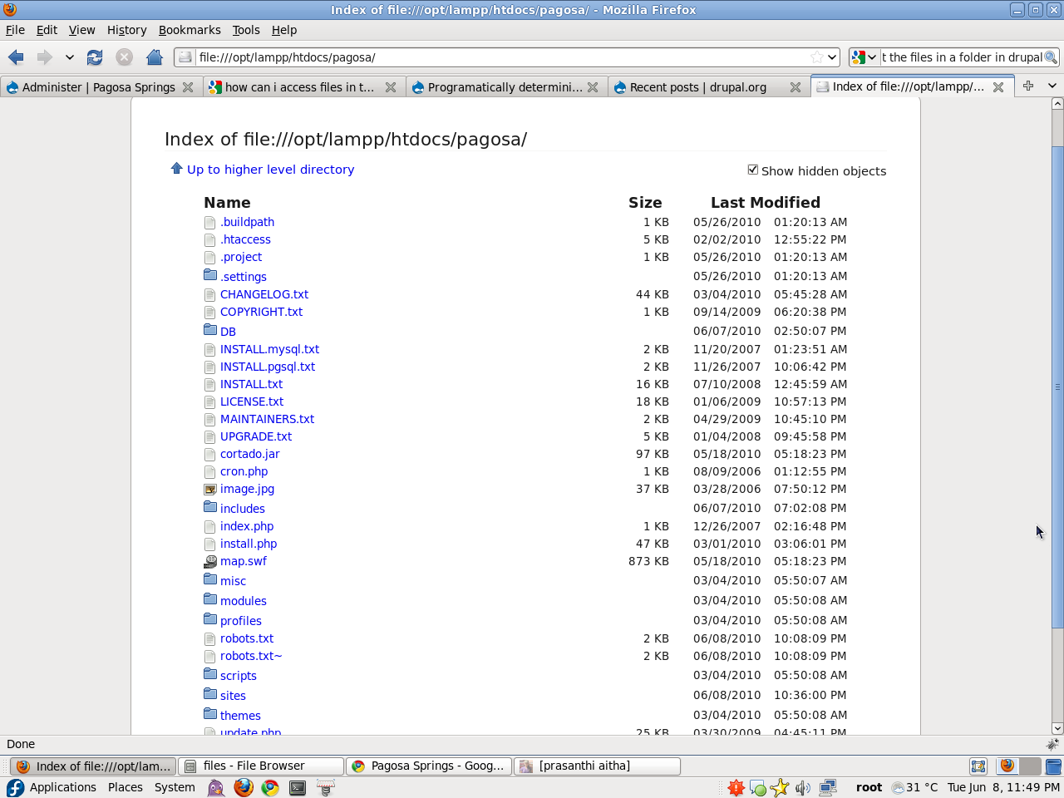The height and width of the screenshot is (798, 1064).
Task: Open the list-all-tabs dropdown
Action: tap(1052, 86)
